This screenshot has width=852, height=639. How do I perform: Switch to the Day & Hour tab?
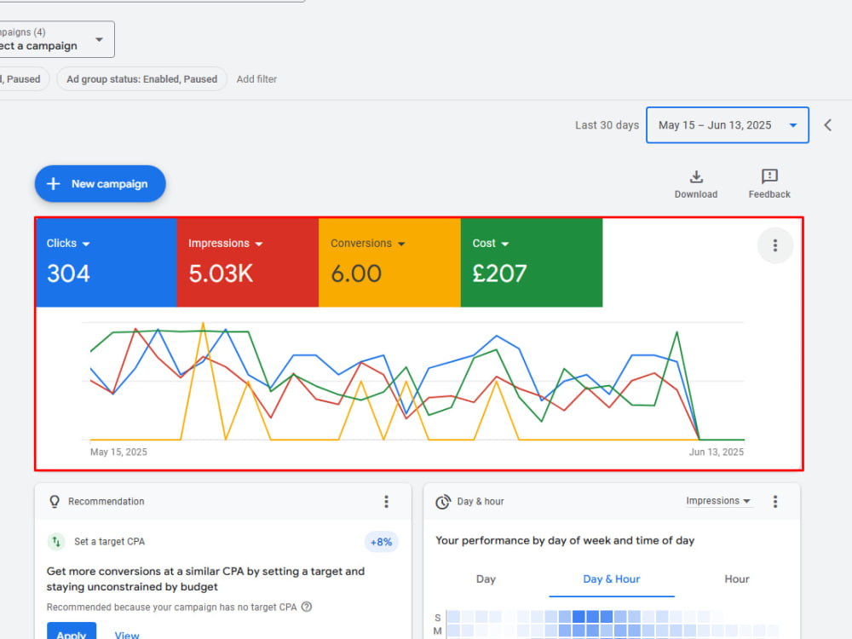click(611, 579)
